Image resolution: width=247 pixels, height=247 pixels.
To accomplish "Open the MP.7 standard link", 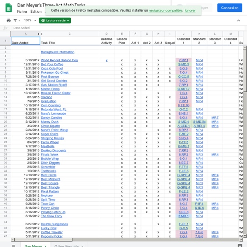I will tap(215, 118).
